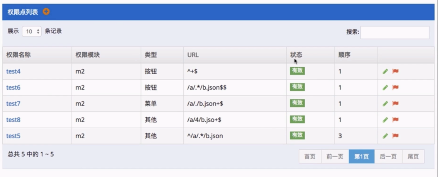Edit test6 with its pencil icon
The width and height of the screenshot is (438, 177).
pos(385,87)
